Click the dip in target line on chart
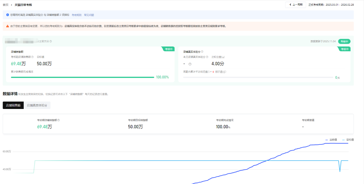 340,171
